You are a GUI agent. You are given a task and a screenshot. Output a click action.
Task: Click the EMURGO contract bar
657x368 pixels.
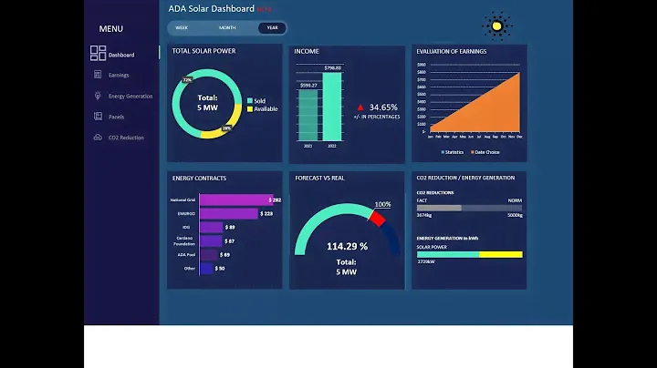pyautogui.click(x=228, y=213)
